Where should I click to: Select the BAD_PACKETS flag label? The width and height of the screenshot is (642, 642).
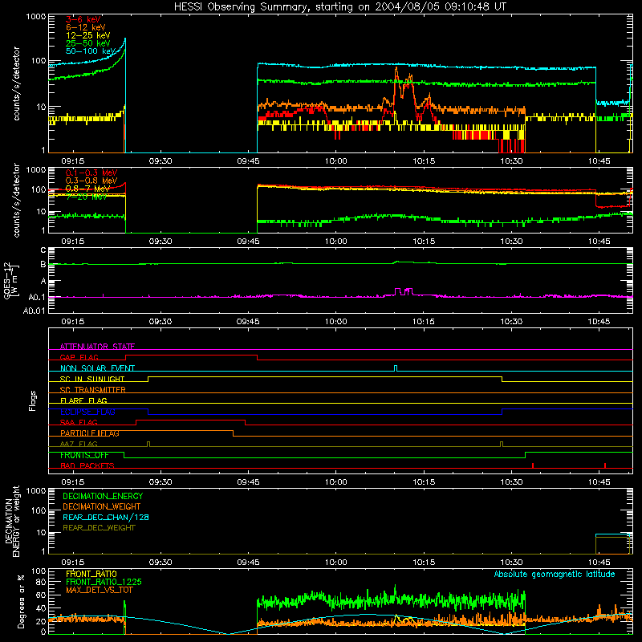(x=87, y=465)
